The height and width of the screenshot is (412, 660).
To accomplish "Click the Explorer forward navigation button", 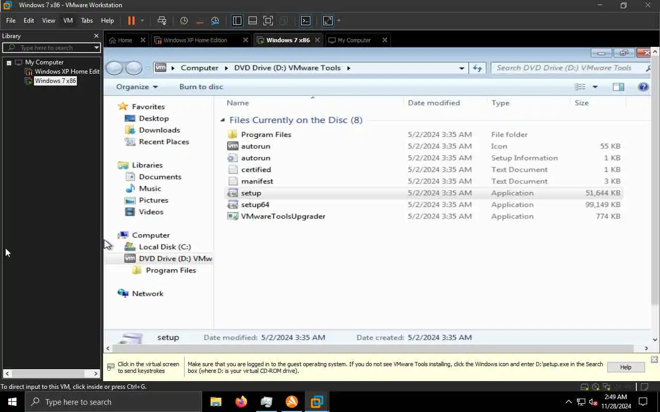I will tap(134, 68).
